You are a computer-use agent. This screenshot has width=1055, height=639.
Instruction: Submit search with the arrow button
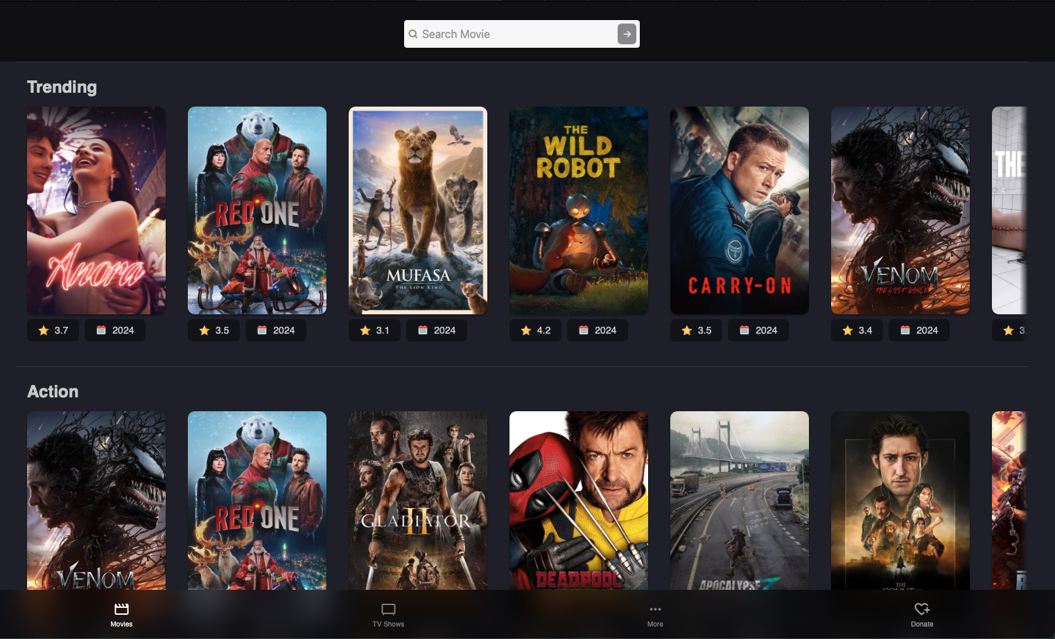pyautogui.click(x=627, y=34)
